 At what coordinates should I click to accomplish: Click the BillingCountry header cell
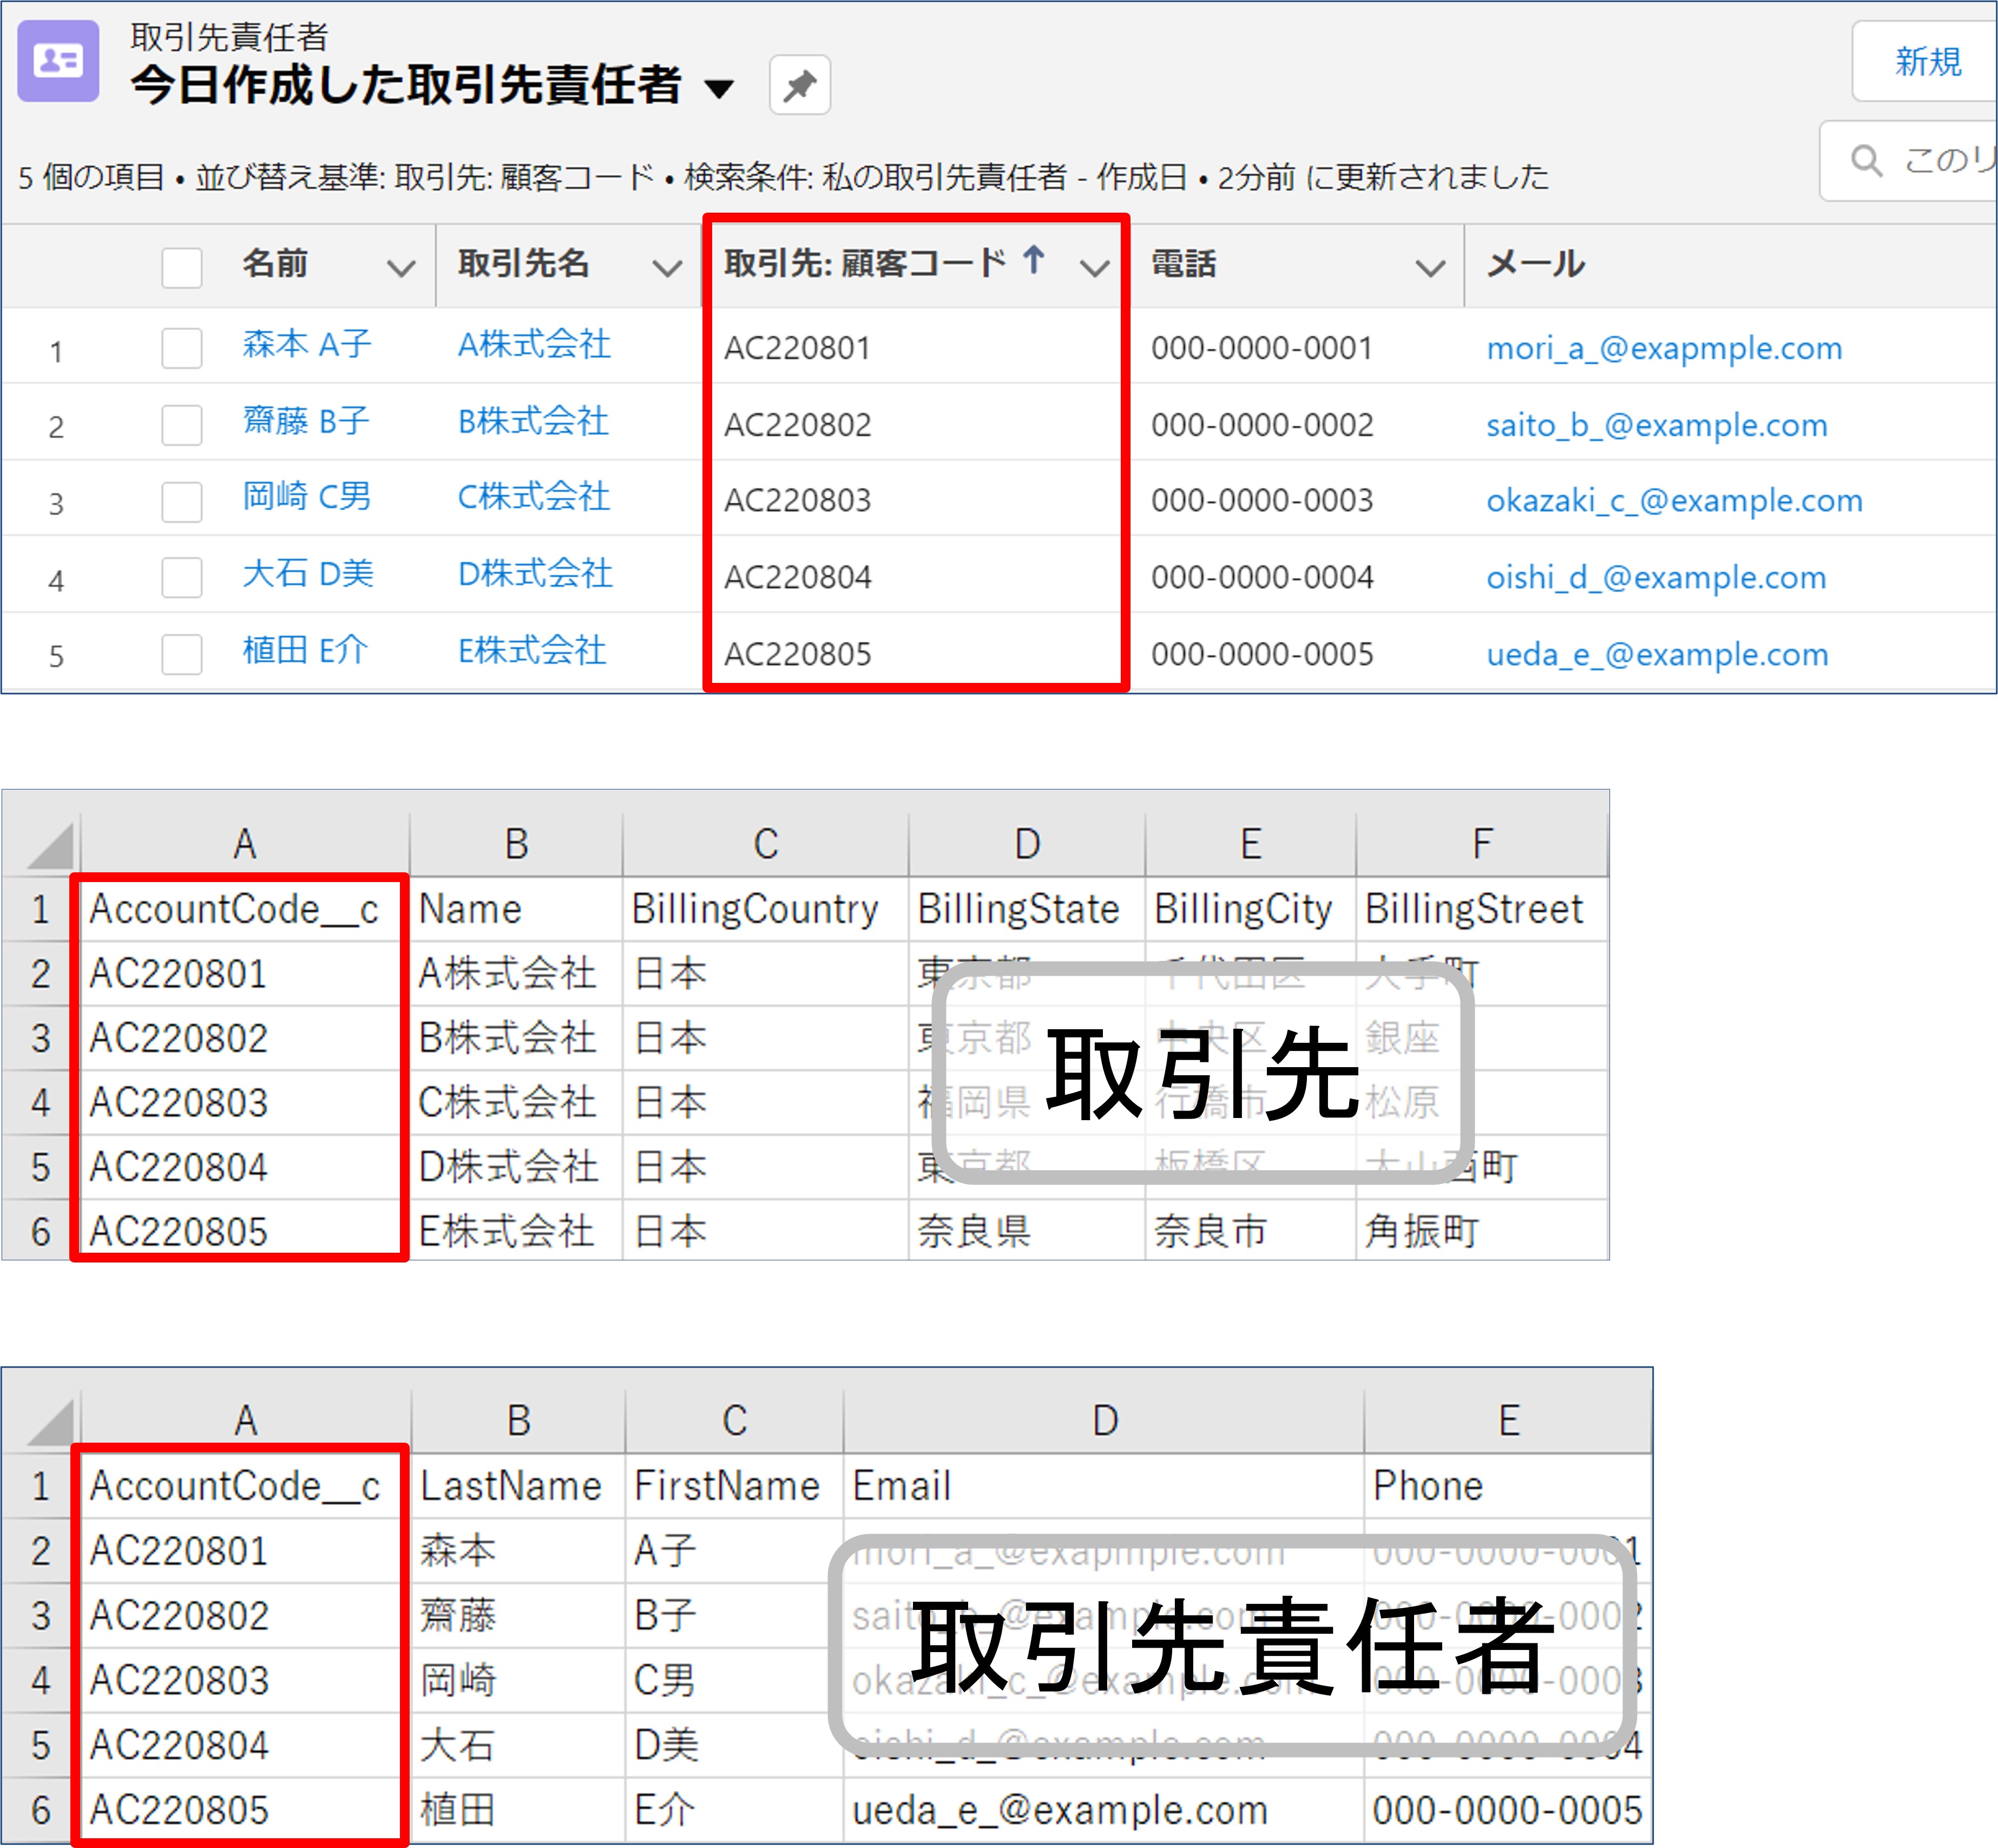(x=765, y=909)
